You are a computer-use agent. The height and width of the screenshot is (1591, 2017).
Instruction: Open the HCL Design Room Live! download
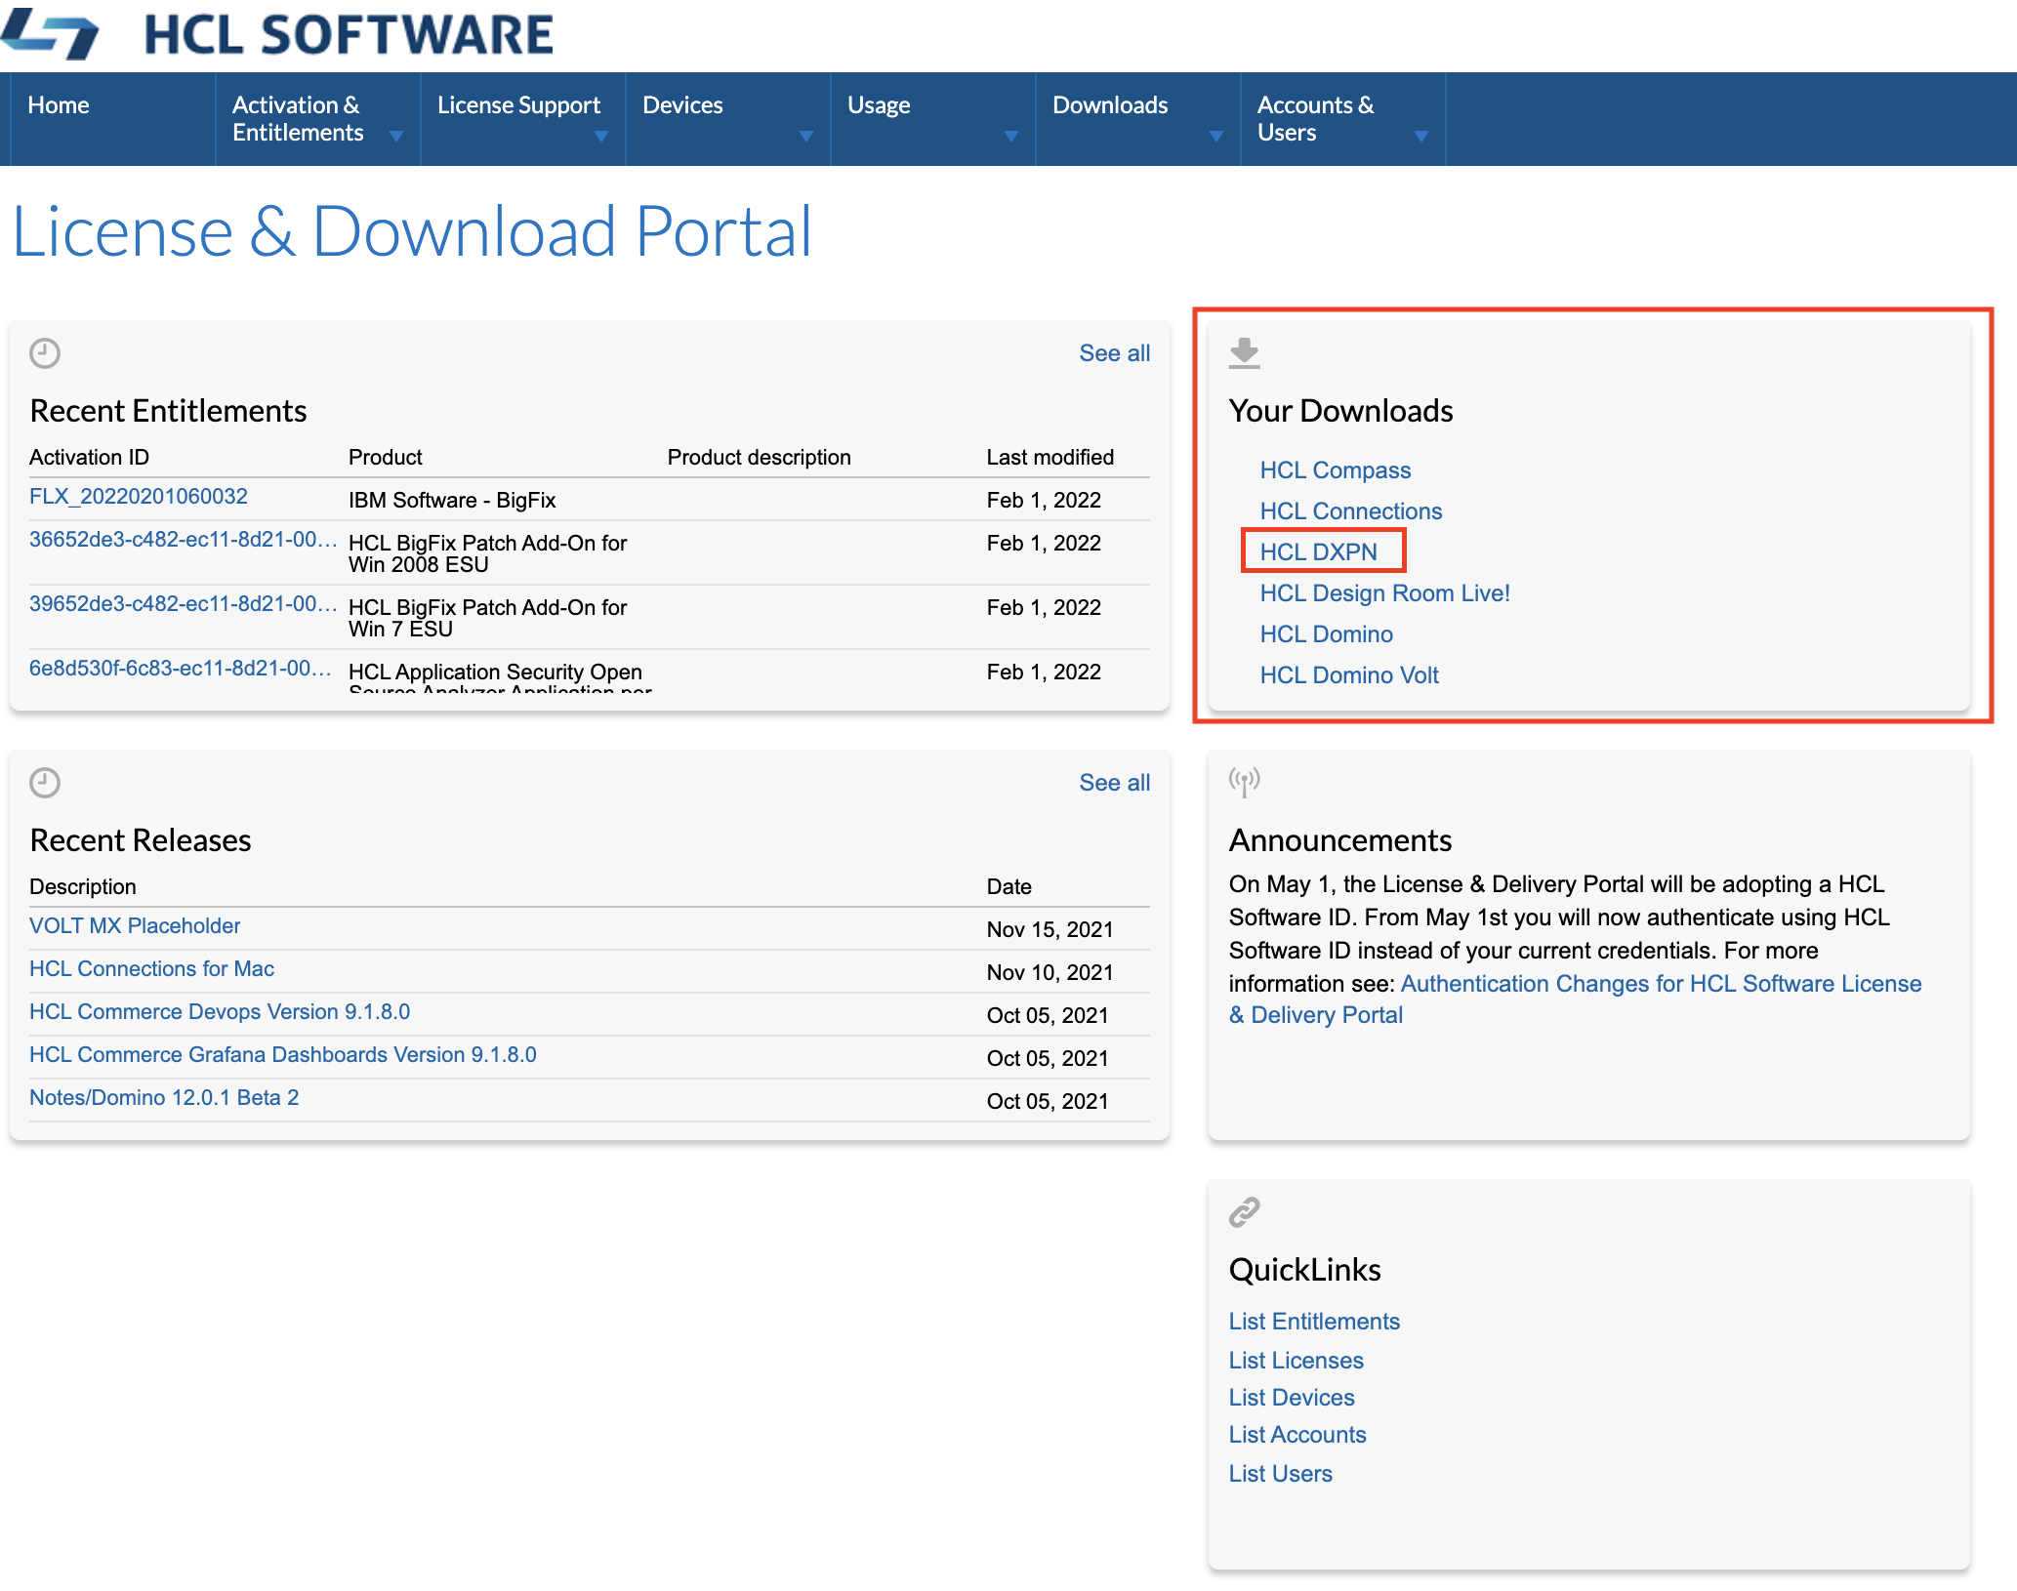point(1382,592)
